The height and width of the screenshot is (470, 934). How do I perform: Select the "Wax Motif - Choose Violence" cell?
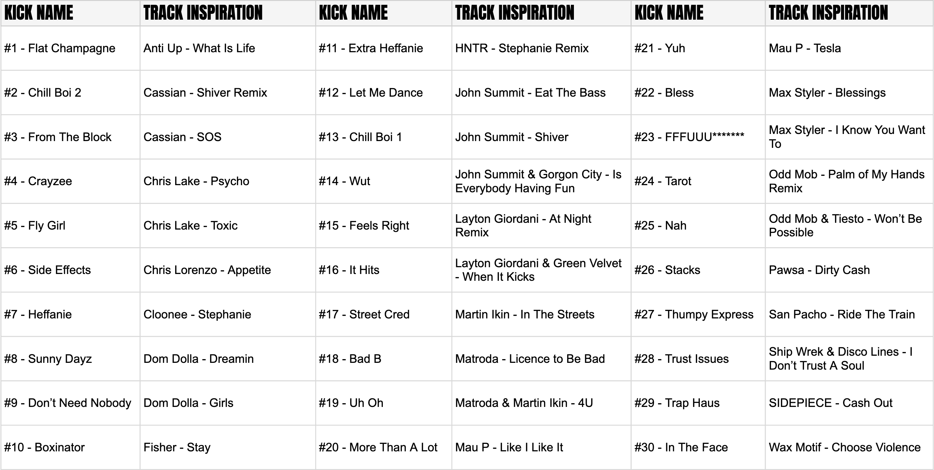pos(844,447)
